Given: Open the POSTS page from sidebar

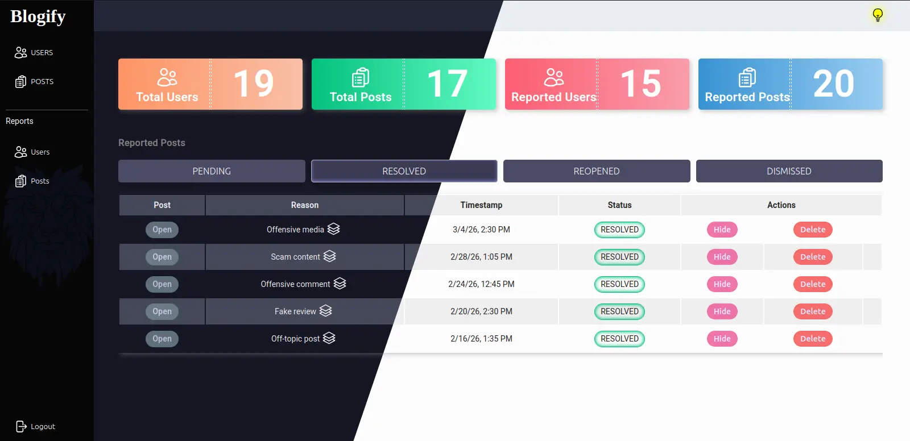Looking at the screenshot, I should coord(34,81).
